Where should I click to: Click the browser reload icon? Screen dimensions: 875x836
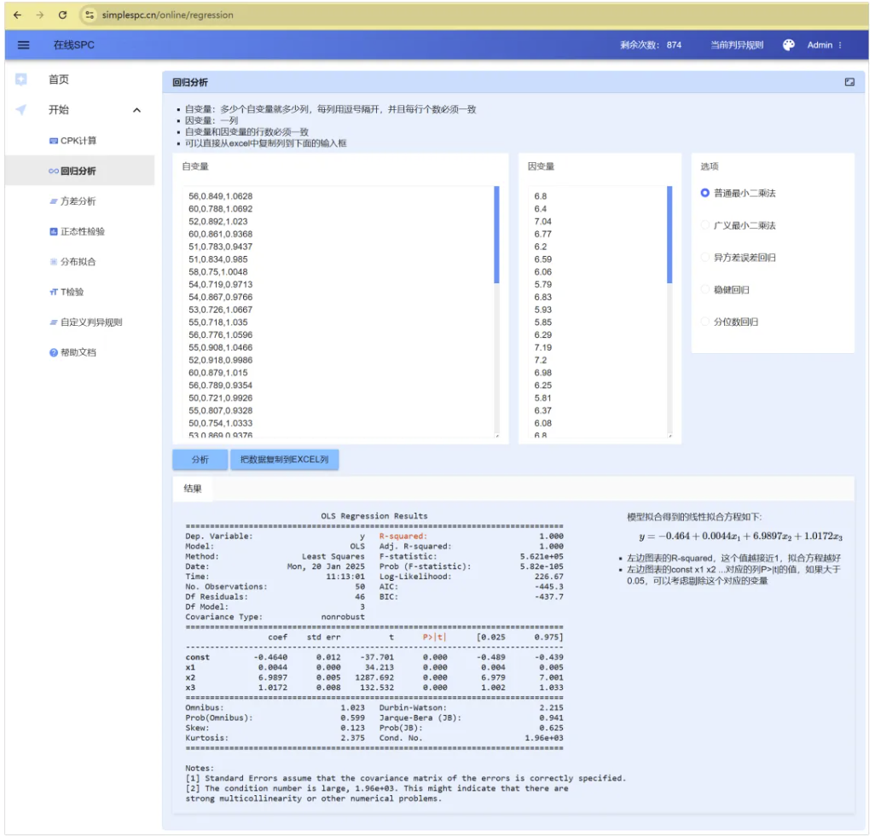[x=63, y=15]
